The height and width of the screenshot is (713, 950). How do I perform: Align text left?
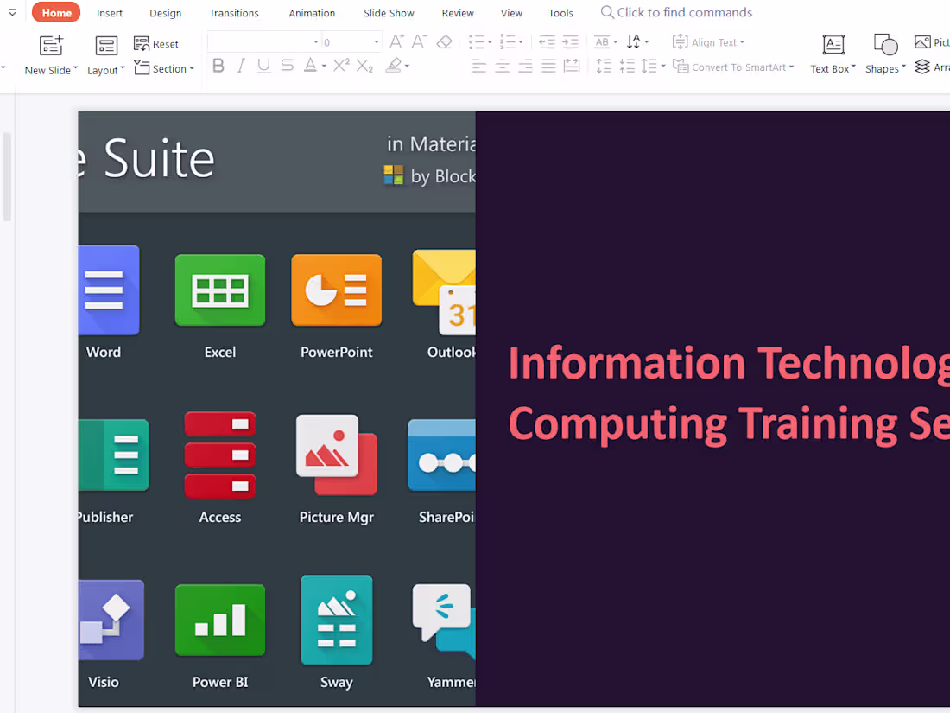pyautogui.click(x=478, y=66)
